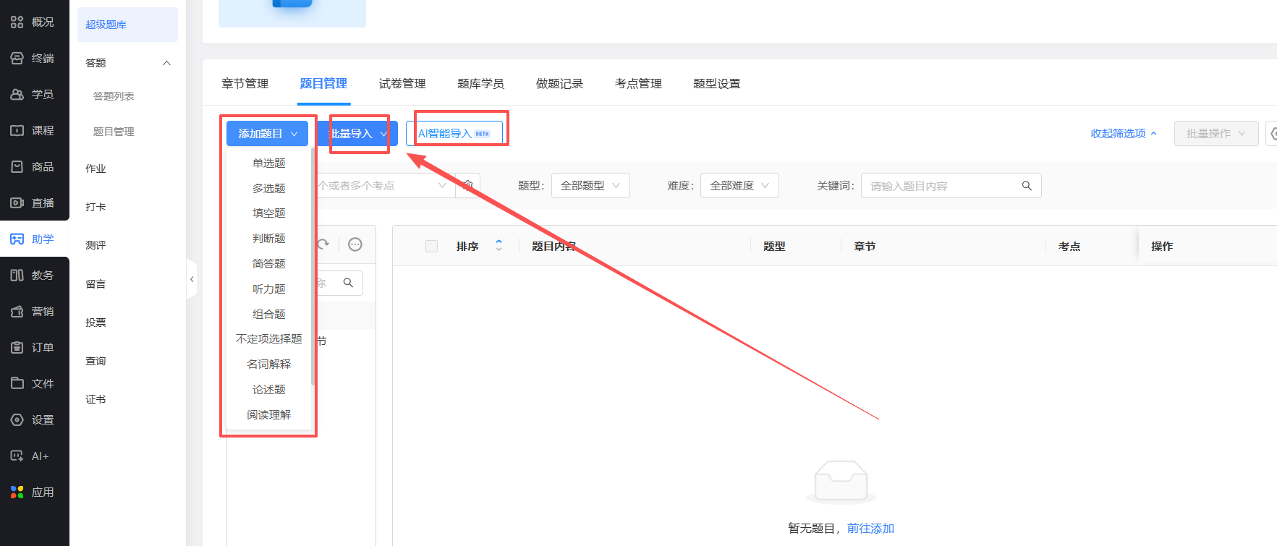This screenshot has height=546, width=1277.
Task: Switch to the 章节管理 tab
Action: click(x=245, y=84)
